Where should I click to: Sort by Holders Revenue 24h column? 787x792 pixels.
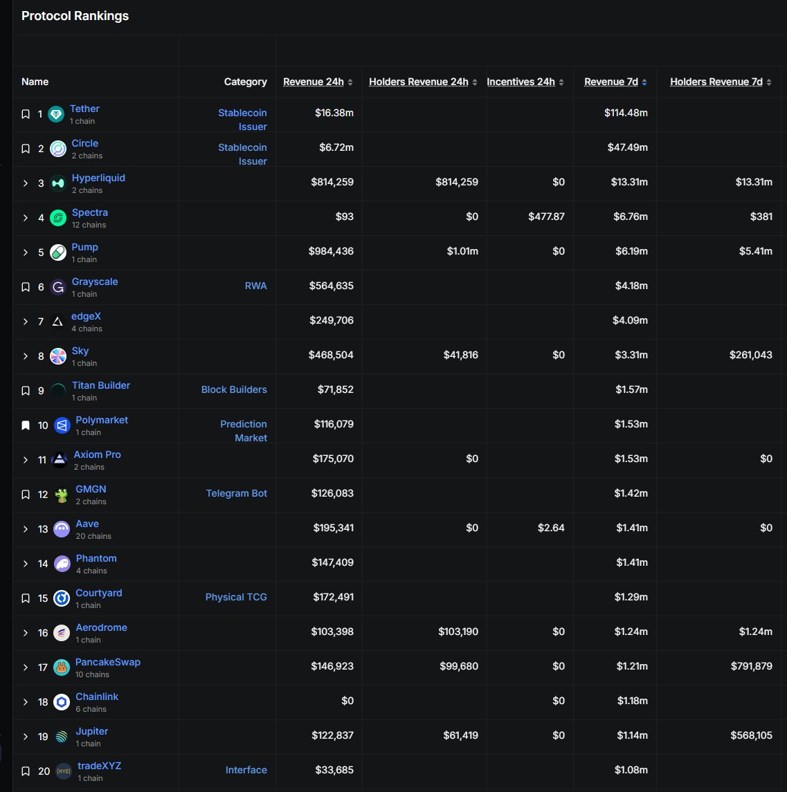[423, 82]
